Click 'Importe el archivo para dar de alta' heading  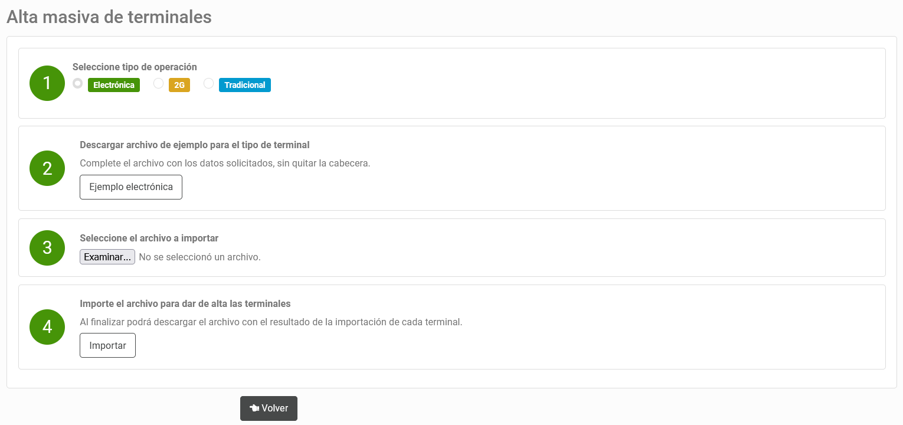point(185,304)
